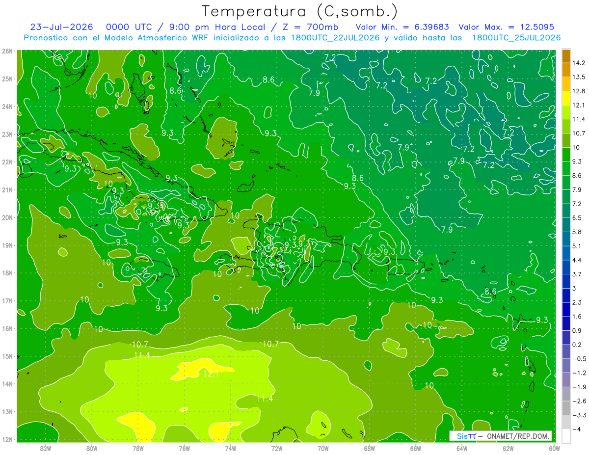Click the '14N' latitude label

(7, 384)
